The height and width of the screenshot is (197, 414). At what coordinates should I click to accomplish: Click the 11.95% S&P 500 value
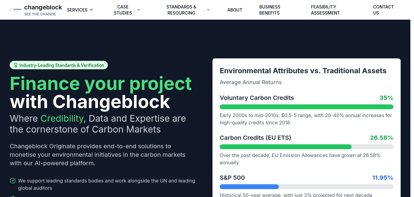pos(382,178)
